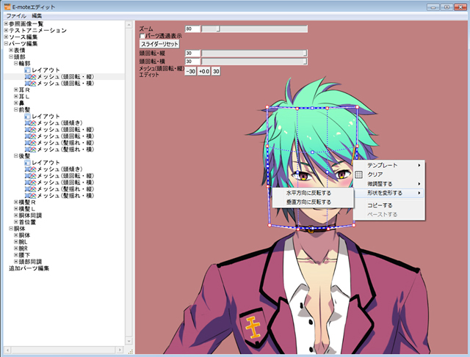Click the tree horizontal scroll-right arrow
Viewport: 470px width, 357px height.
click(120, 350)
